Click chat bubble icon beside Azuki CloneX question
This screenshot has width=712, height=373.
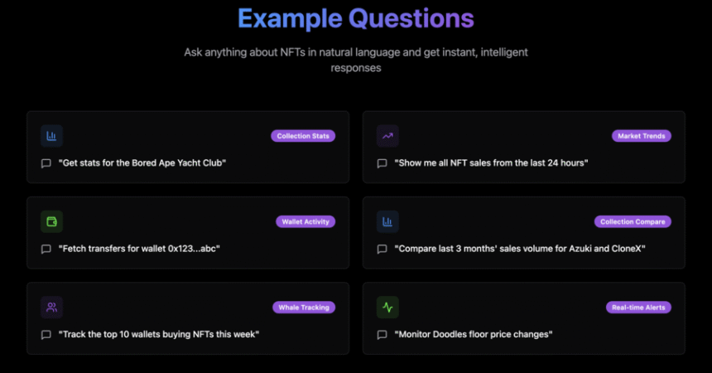(382, 249)
